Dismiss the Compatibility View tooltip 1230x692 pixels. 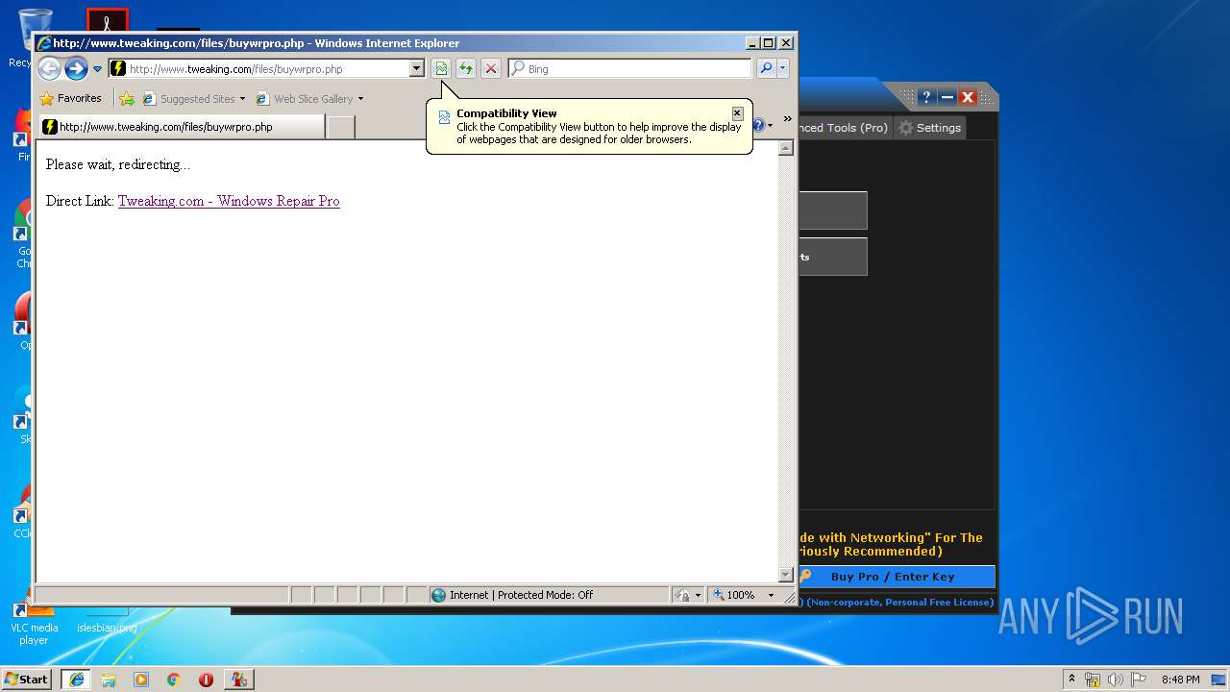[x=737, y=113]
